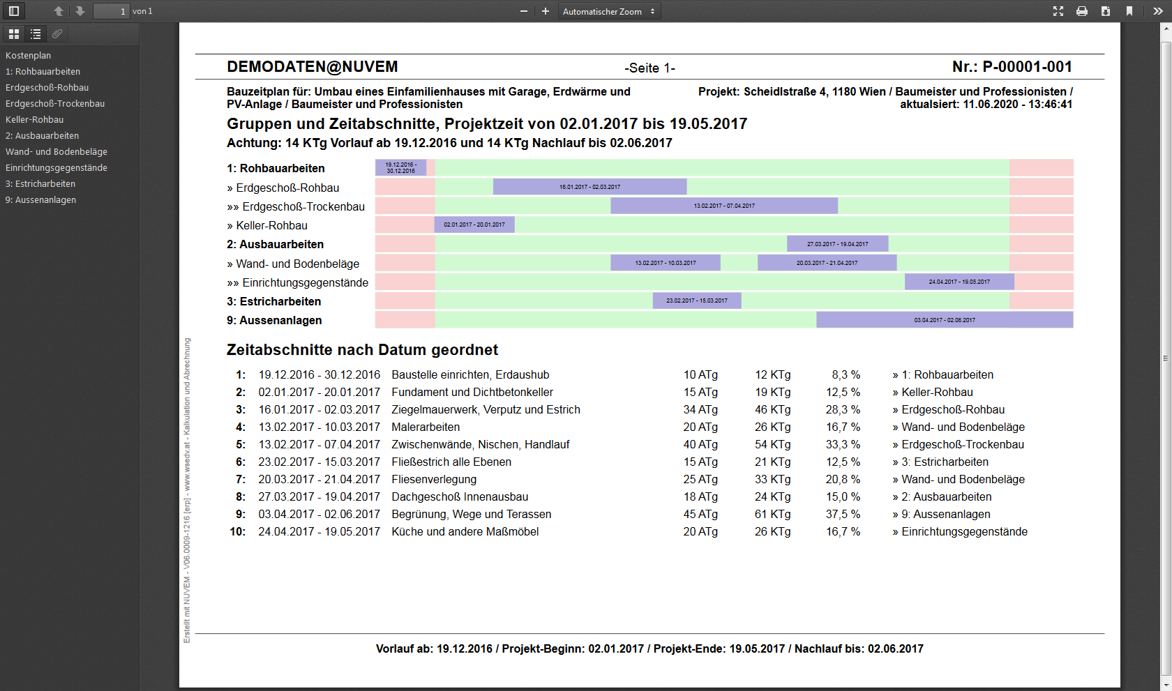Click 'Baustelle einrichten, Erdaushub' text
The height and width of the screenshot is (691, 1172).
[470, 375]
